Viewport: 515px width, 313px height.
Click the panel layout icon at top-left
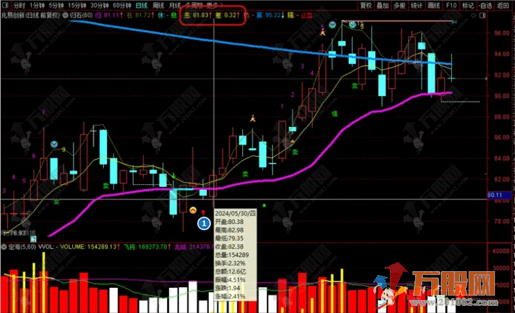(x=6, y=6)
